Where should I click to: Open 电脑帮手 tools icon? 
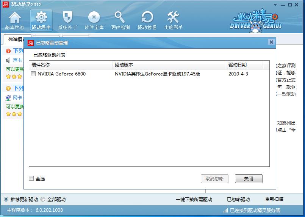coord(174,20)
